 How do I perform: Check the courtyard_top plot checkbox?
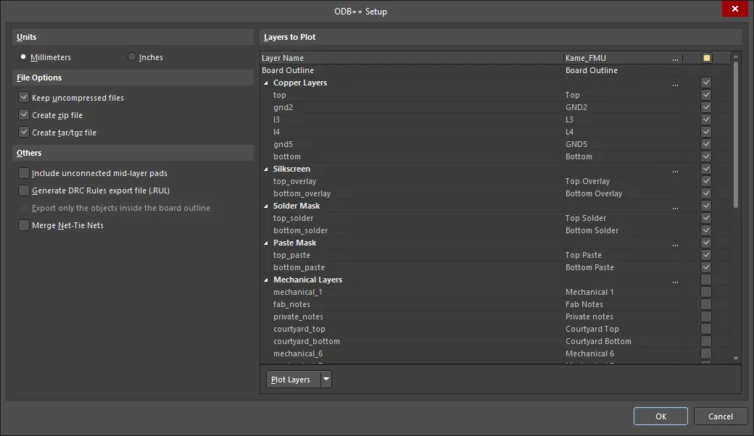(x=706, y=329)
